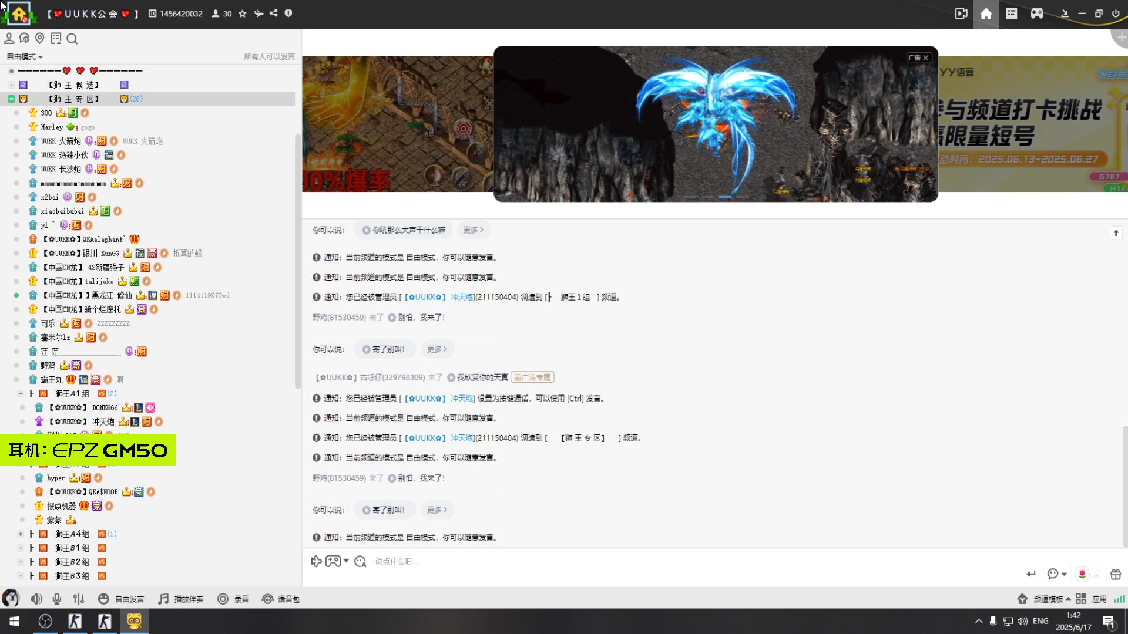Open the search magnifier above channel list

coord(72,39)
